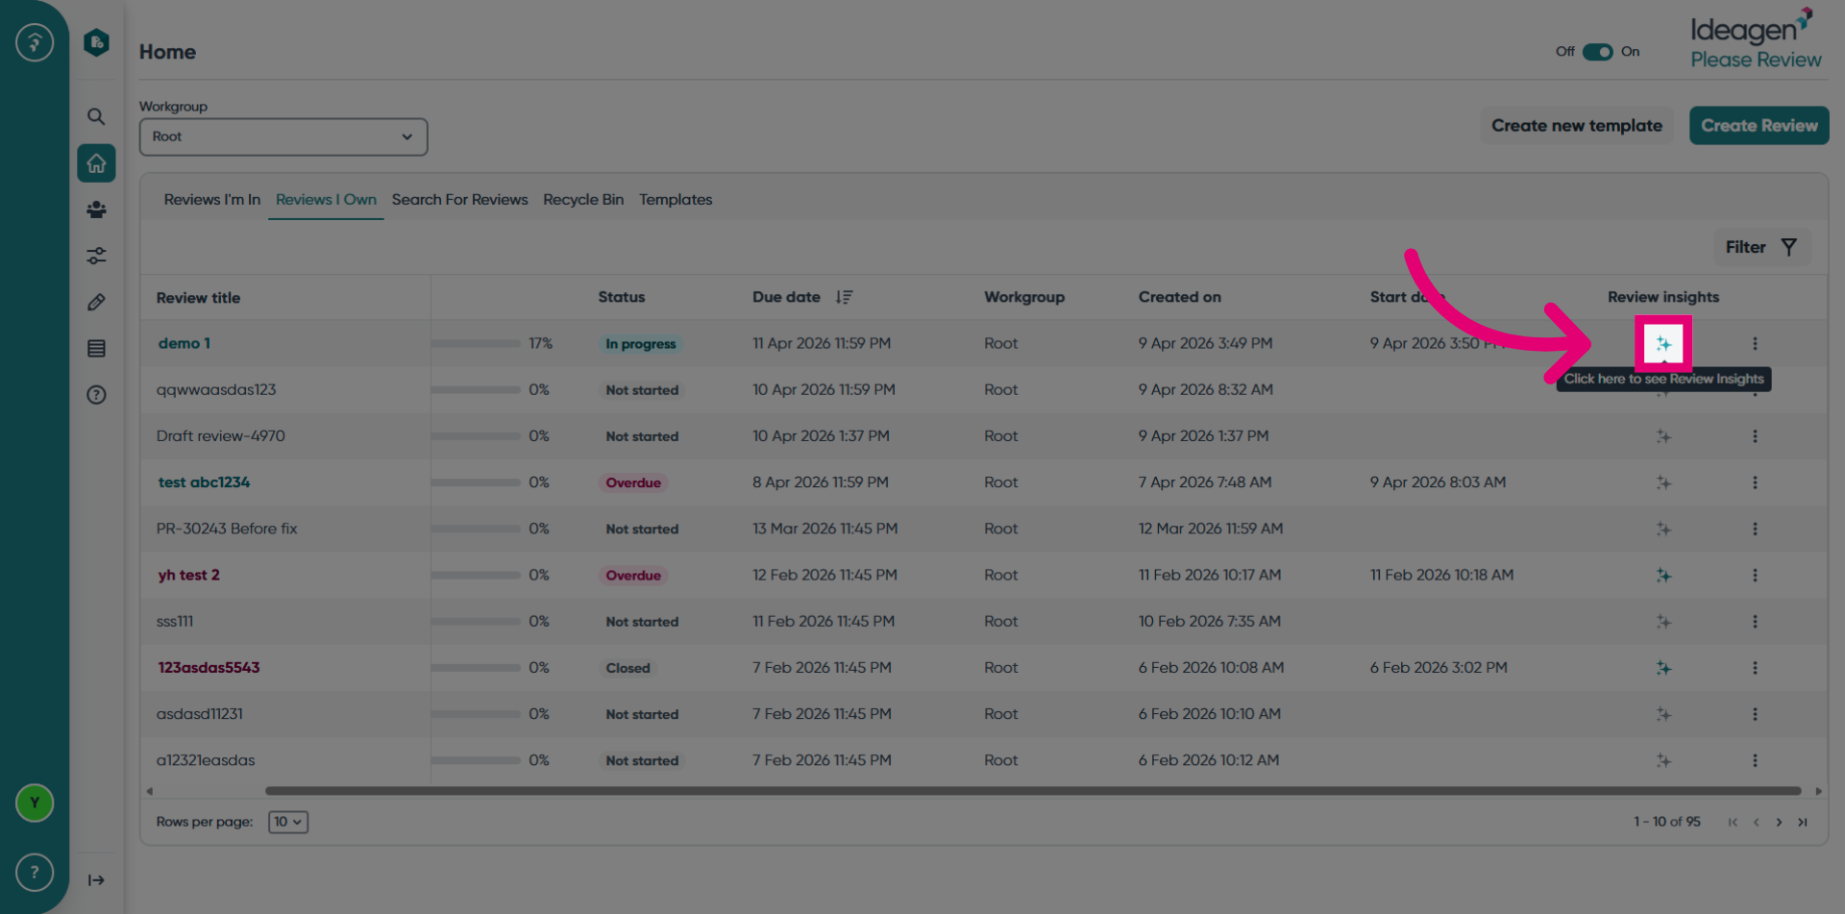Click the Review title column header
1845x914 pixels.
[198, 298]
